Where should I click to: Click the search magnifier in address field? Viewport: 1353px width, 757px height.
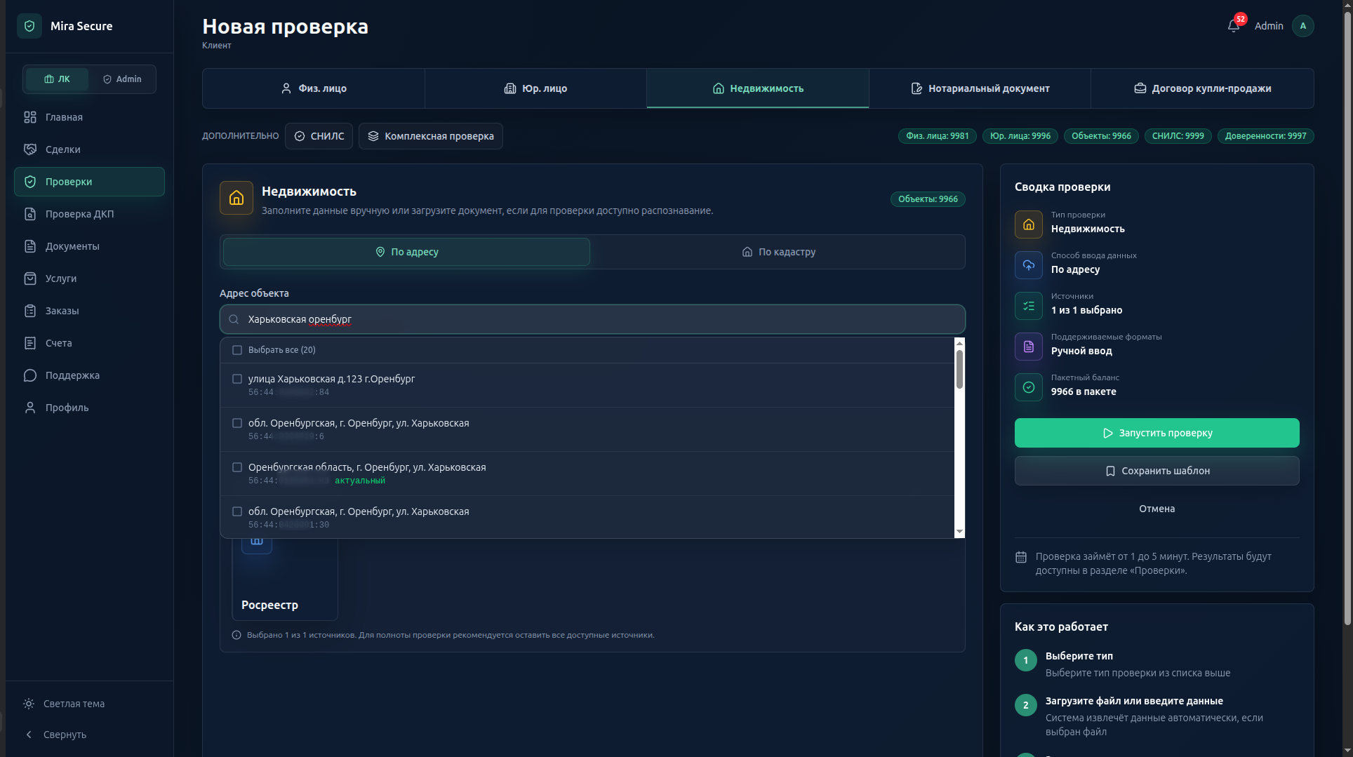pyautogui.click(x=234, y=319)
